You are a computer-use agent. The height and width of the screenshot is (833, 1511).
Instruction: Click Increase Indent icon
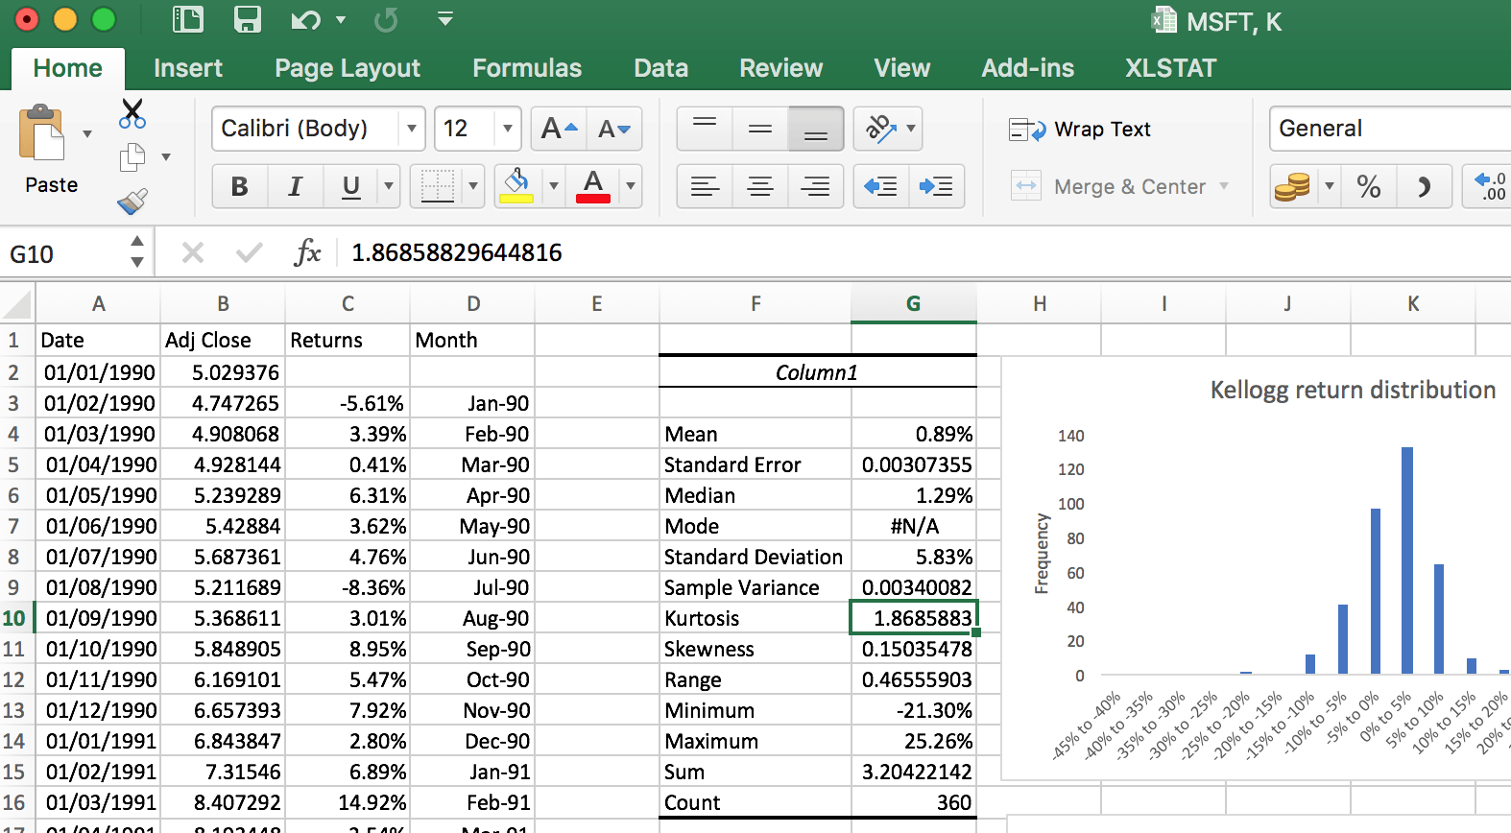click(937, 186)
